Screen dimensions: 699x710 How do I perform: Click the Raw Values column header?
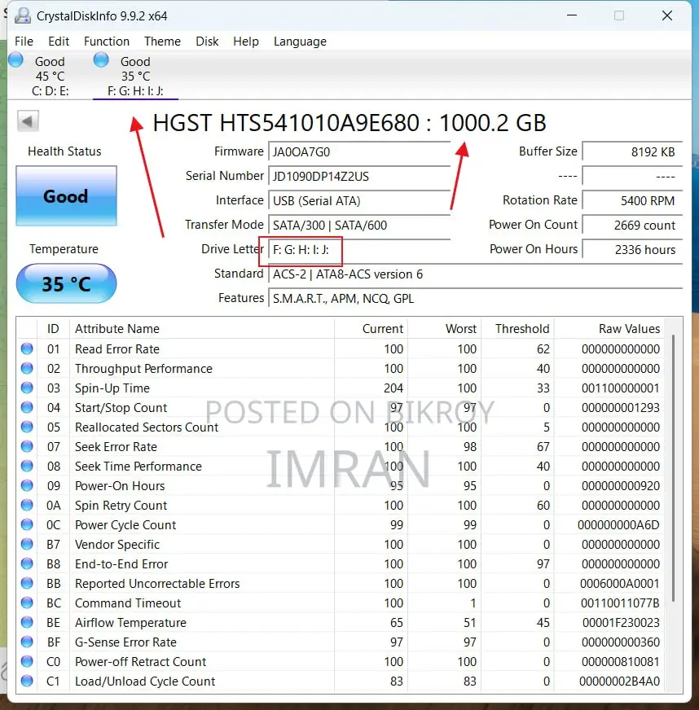[x=609, y=328]
